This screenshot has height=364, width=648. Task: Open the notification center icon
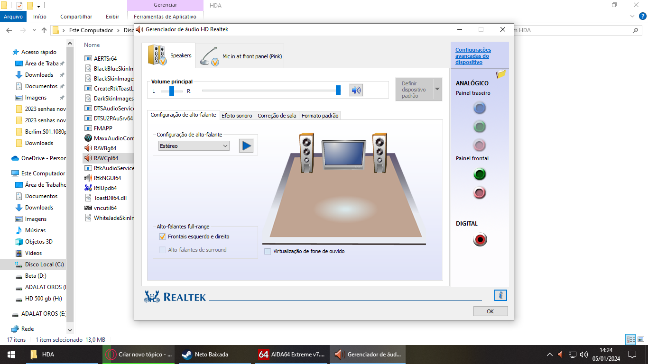632,354
